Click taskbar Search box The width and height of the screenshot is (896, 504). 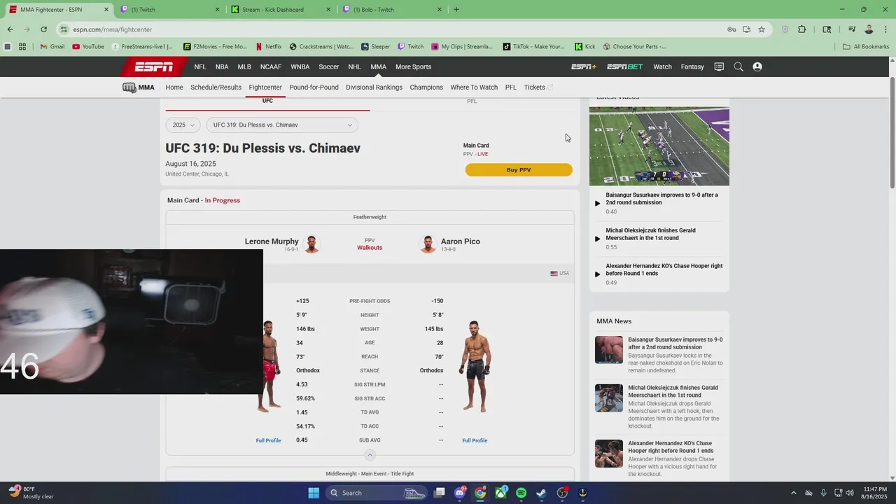(x=377, y=493)
